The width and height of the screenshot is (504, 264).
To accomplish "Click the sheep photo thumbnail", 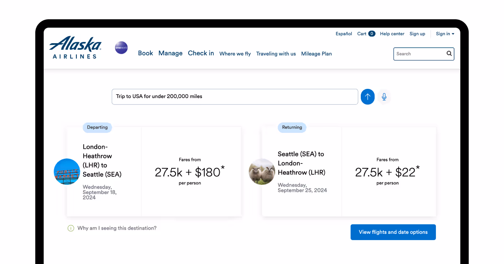I will tap(262, 172).
